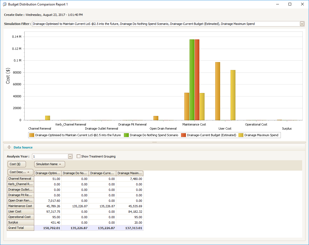Image resolution: width=309 pixels, height=245 pixels.
Task: Select the Maintenance Cost row header
Action: (x=20, y=206)
